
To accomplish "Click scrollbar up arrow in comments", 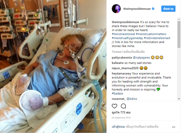I will (179, 19).
